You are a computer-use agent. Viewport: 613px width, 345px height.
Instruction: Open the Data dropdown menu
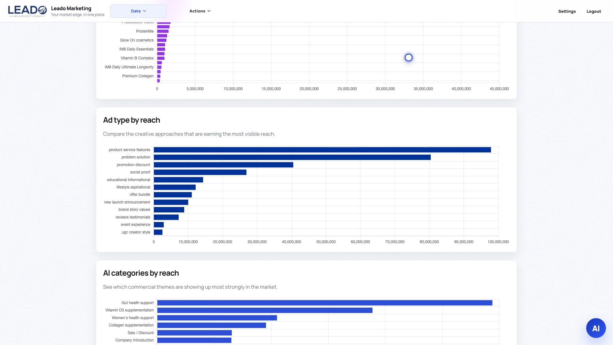click(x=138, y=11)
